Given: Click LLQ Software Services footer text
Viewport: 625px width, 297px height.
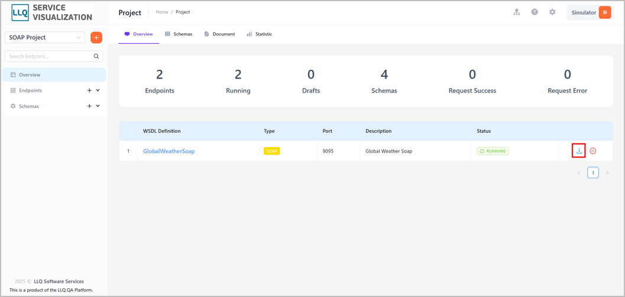Looking at the screenshot, I should pos(59,282).
